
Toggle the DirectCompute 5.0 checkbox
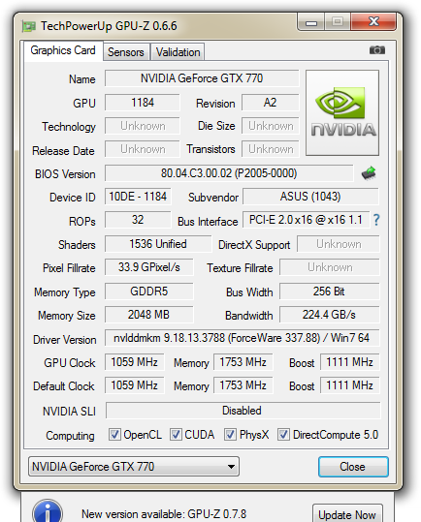(x=283, y=435)
